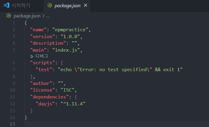209x127 pixels.
Task: Click the echo Error test script string
Action: click(x=120, y=70)
